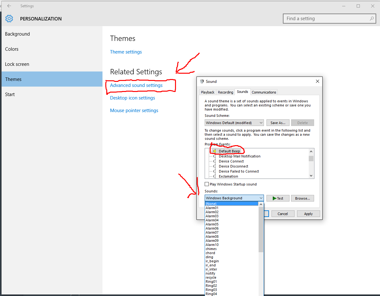Select Lock screen in the sidebar
Viewport: 380px width, 296px height.
[x=17, y=64]
